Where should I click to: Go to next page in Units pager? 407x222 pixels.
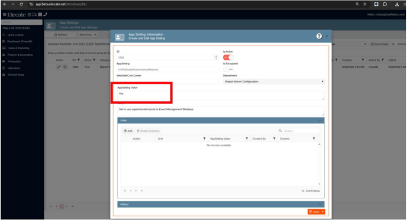pos(136,191)
